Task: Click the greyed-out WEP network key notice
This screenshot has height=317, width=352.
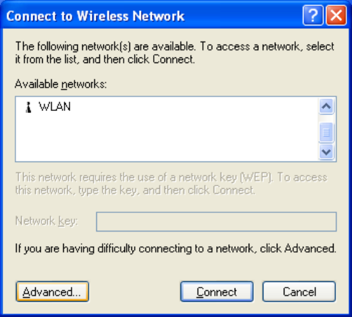Action: tap(172, 184)
